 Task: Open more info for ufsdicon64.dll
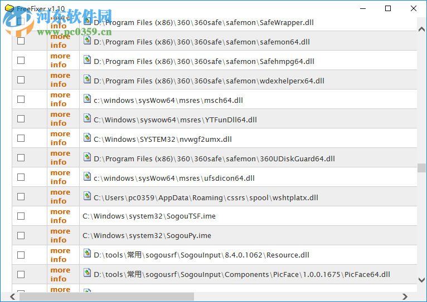60,177
